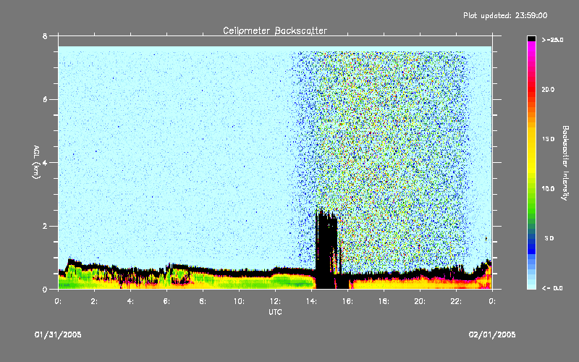
Task: Click the '<= 0.0' colorbar minimum label
Action: (552, 288)
